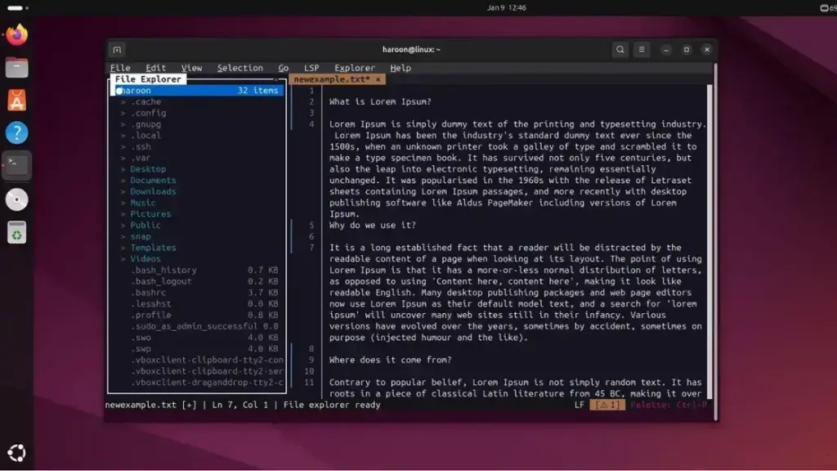This screenshot has width=837, height=471.
Task: Open the Edit menu
Action: 155,68
